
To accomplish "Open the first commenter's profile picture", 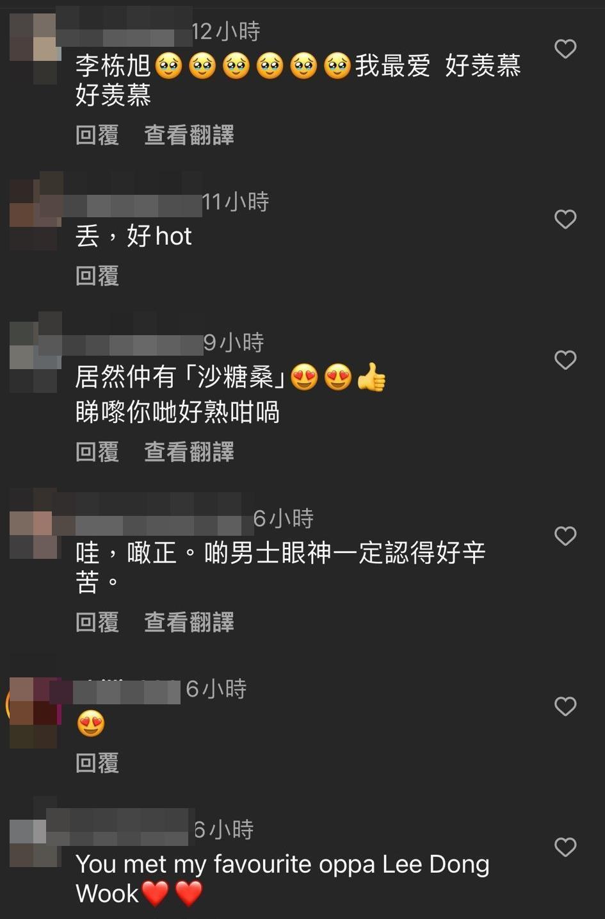I will tap(33, 49).
